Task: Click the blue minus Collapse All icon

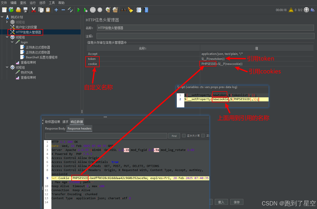Action: click(x=63, y=10)
